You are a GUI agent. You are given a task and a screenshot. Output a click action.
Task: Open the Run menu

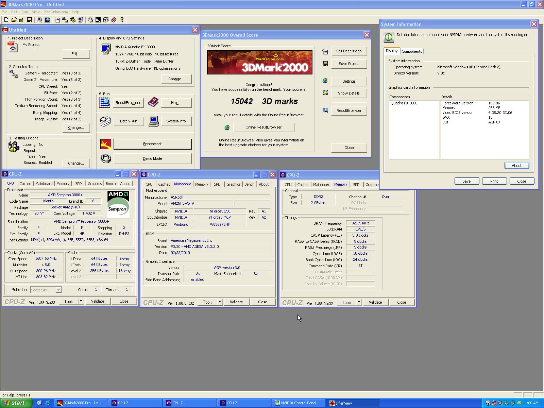click(x=25, y=12)
